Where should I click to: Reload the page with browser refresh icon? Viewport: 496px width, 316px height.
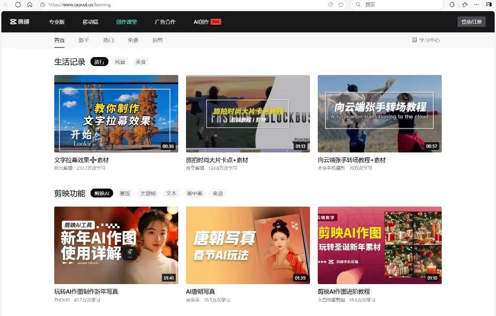tap(18, 4)
